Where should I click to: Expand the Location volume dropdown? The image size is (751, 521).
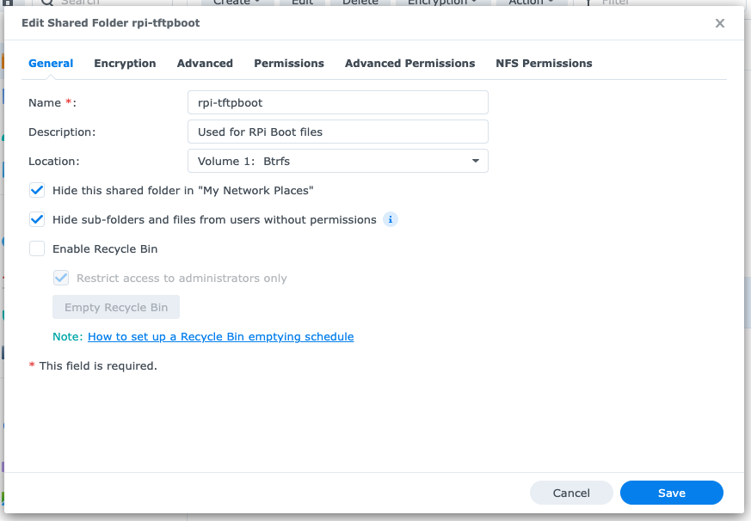tap(337, 161)
